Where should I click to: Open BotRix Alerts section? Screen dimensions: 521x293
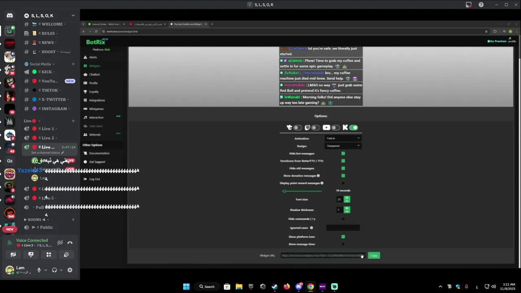coord(93,57)
